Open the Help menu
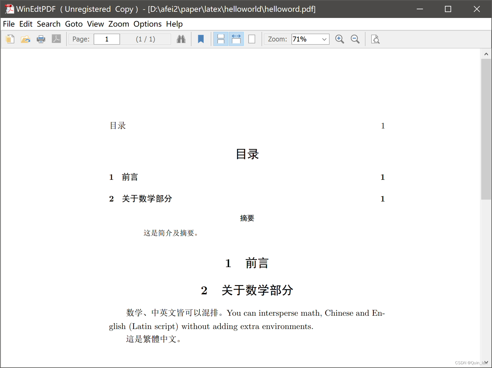Image resolution: width=492 pixels, height=368 pixels. pyautogui.click(x=174, y=24)
